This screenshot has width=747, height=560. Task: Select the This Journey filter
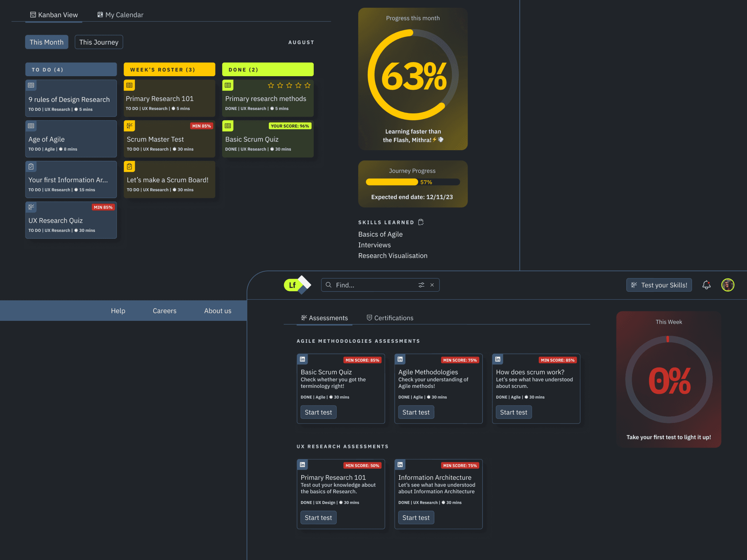[x=99, y=42]
